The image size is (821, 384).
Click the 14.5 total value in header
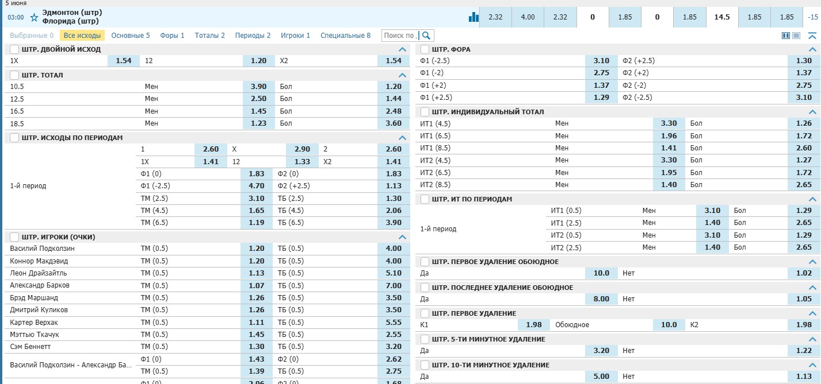click(x=722, y=17)
